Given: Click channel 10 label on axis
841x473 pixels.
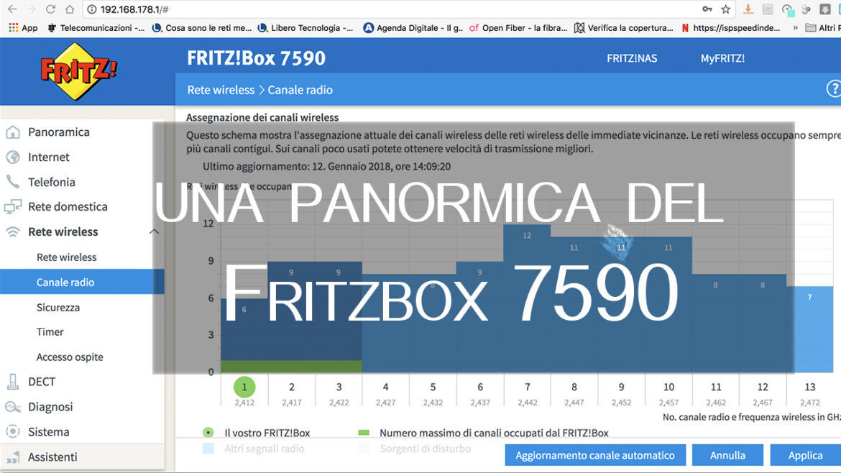Looking at the screenshot, I should coord(668,387).
